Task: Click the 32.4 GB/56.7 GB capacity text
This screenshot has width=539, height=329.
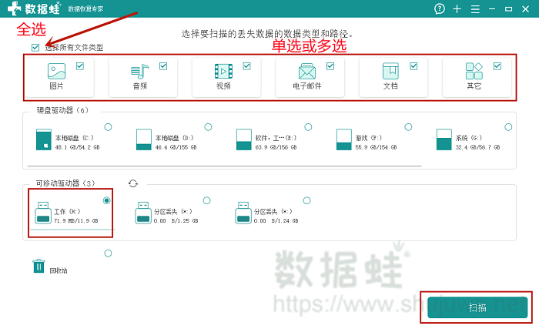Action: [x=478, y=147]
